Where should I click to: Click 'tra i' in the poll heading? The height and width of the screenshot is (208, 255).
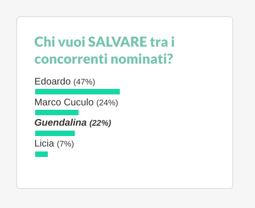point(162,42)
